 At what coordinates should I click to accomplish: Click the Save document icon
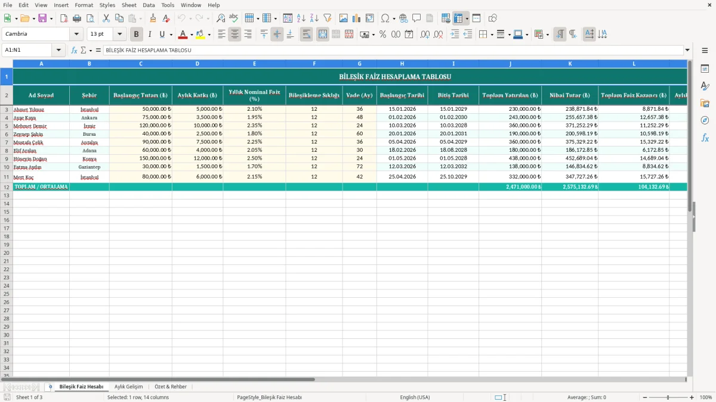pyautogui.click(x=42, y=18)
